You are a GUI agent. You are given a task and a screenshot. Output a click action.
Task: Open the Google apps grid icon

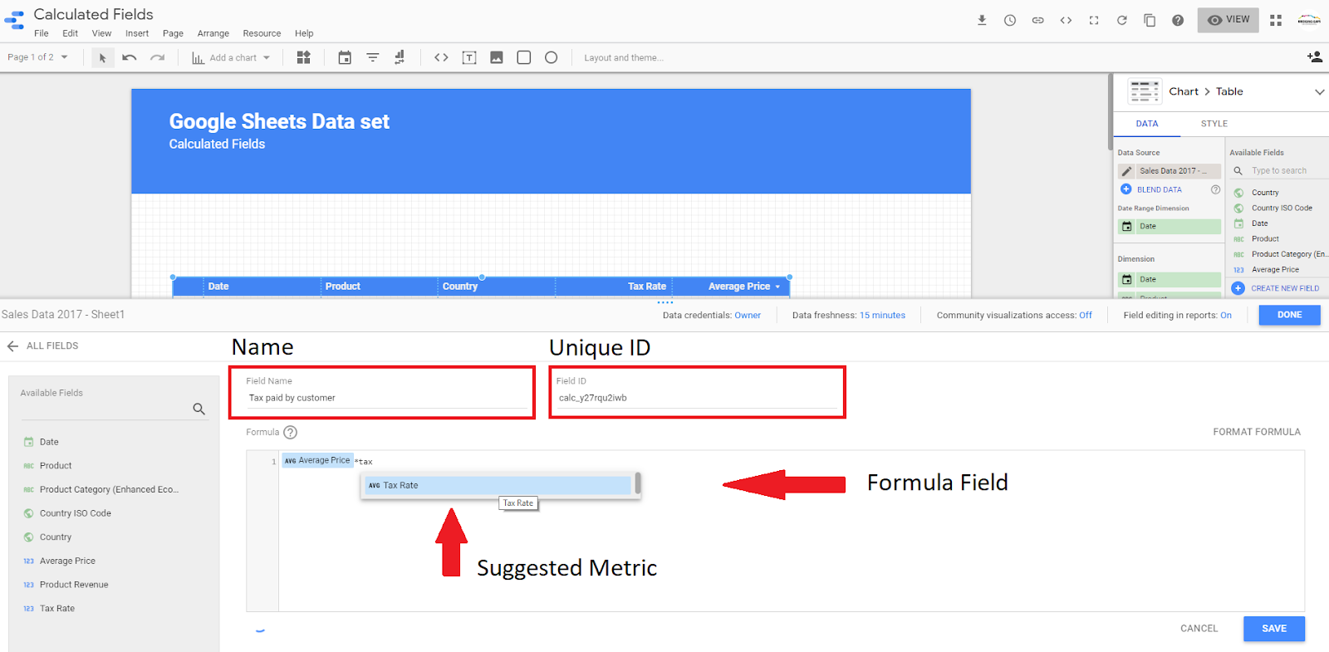coord(1276,20)
